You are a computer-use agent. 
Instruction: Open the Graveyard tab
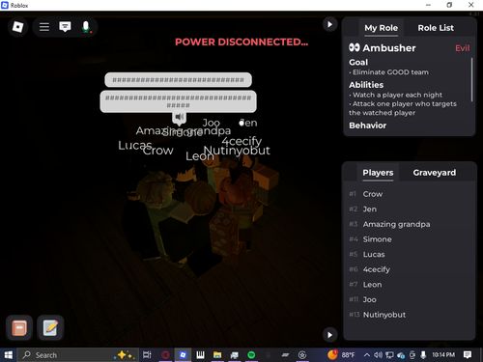(x=435, y=173)
